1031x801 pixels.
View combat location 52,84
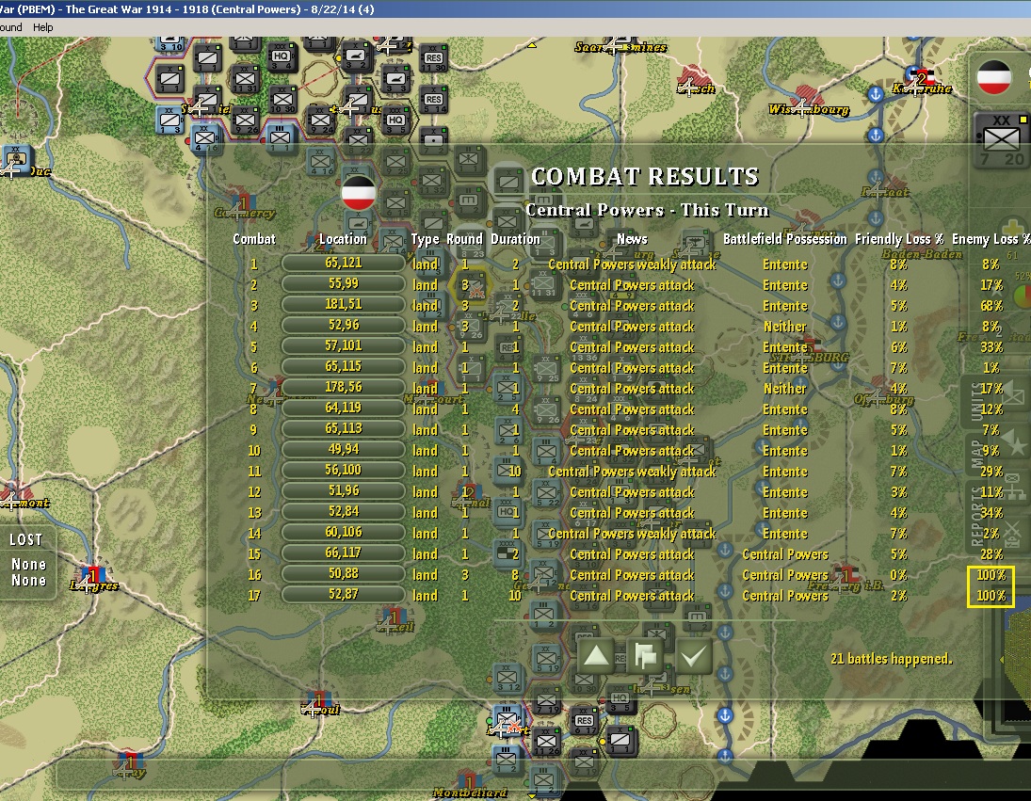click(344, 511)
